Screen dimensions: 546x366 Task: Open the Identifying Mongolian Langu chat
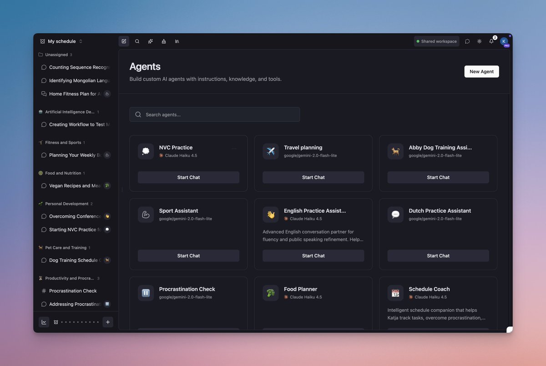tap(76, 80)
